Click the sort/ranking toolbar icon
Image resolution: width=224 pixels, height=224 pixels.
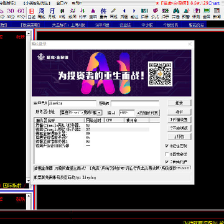pyautogui.click(x=166, y=13)
